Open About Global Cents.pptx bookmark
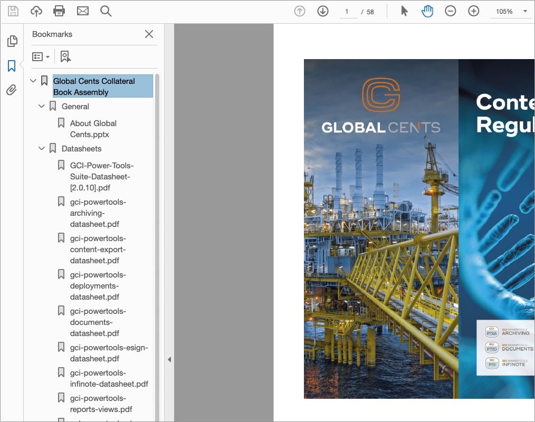The image size is (535, 422). (93, 129)
